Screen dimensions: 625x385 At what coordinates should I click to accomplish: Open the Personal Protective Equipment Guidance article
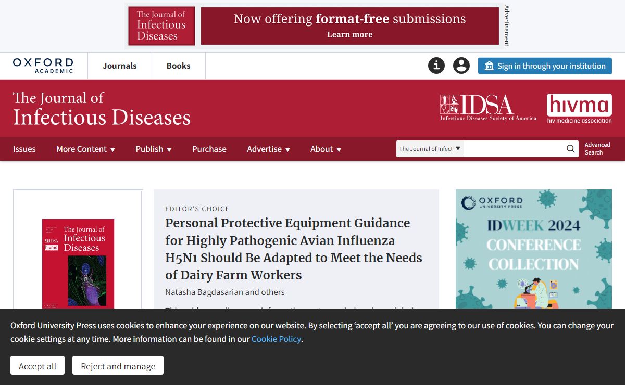(294, 249)
